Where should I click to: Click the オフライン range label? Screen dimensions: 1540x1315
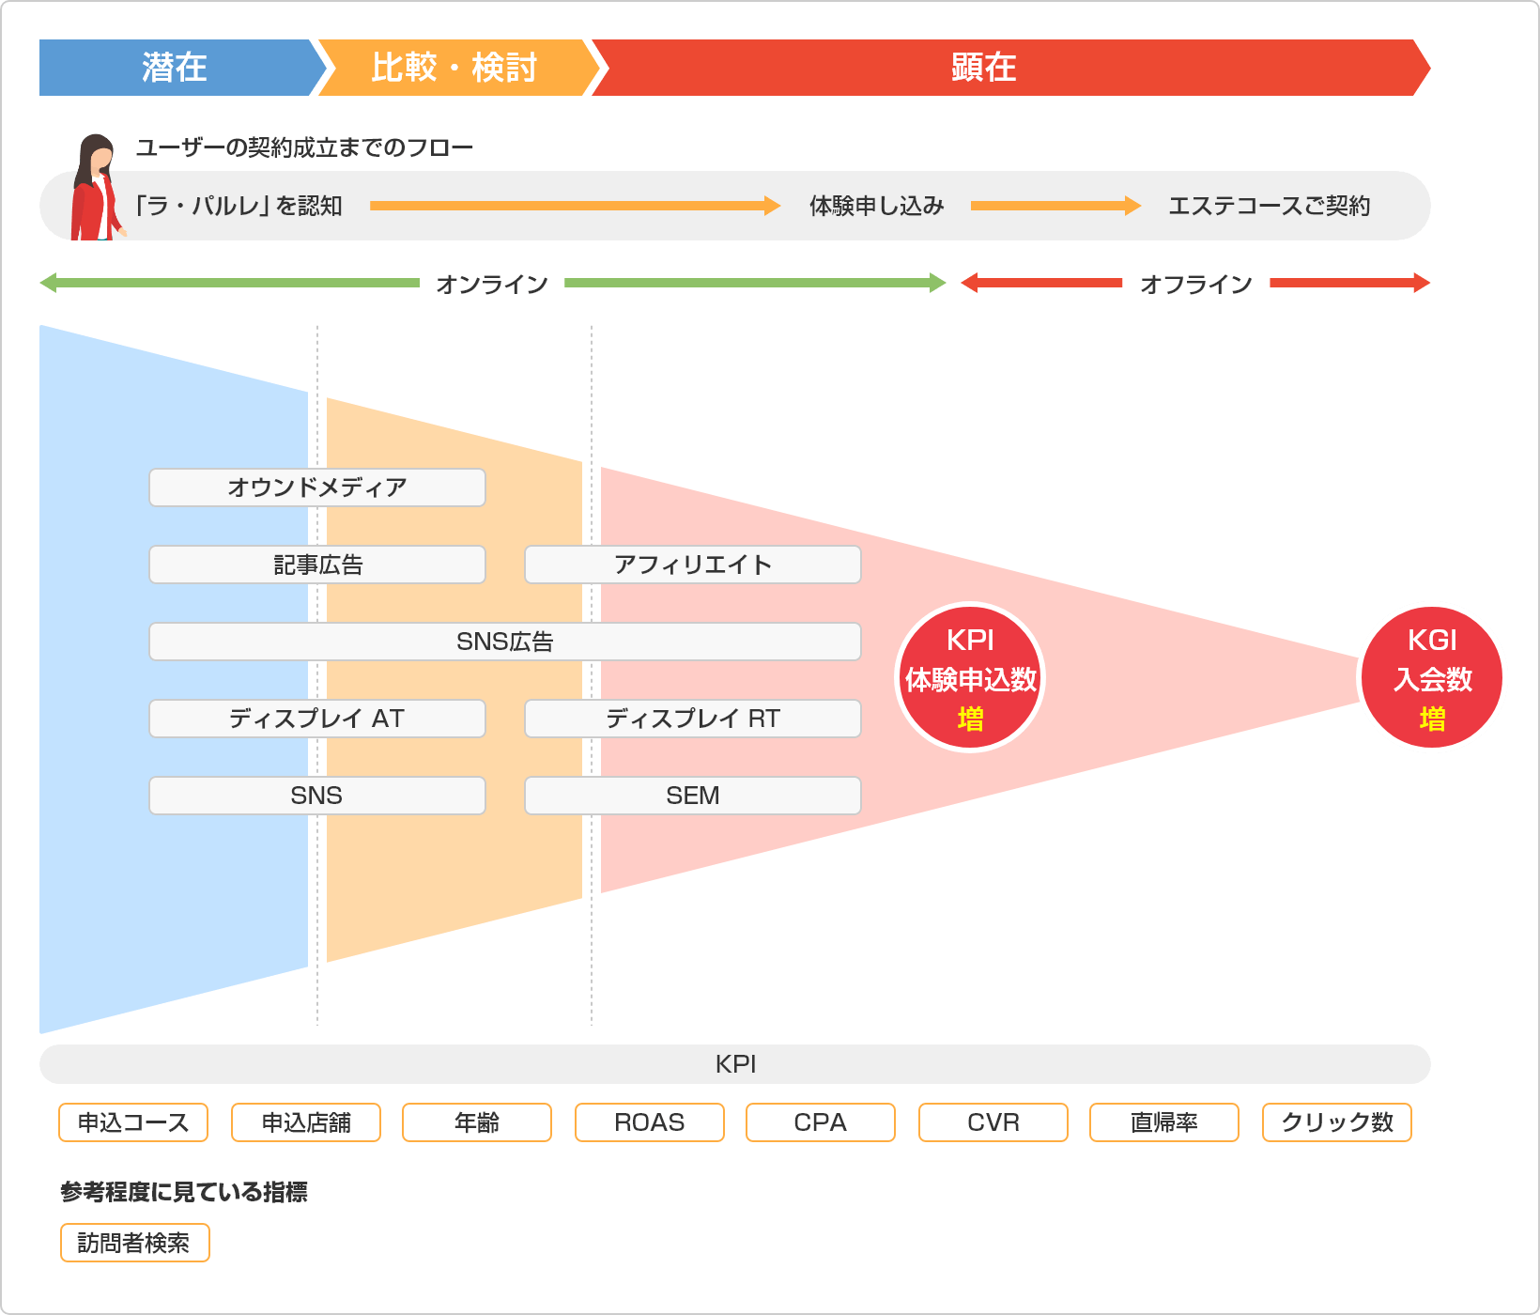1195,284
